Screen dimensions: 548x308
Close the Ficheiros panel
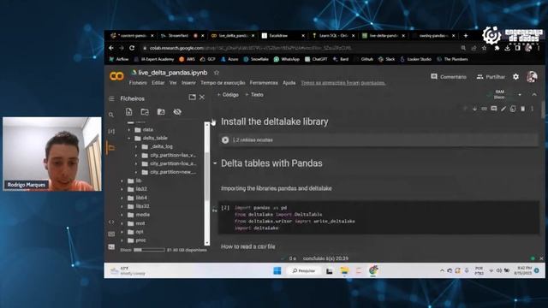[202, 98]
